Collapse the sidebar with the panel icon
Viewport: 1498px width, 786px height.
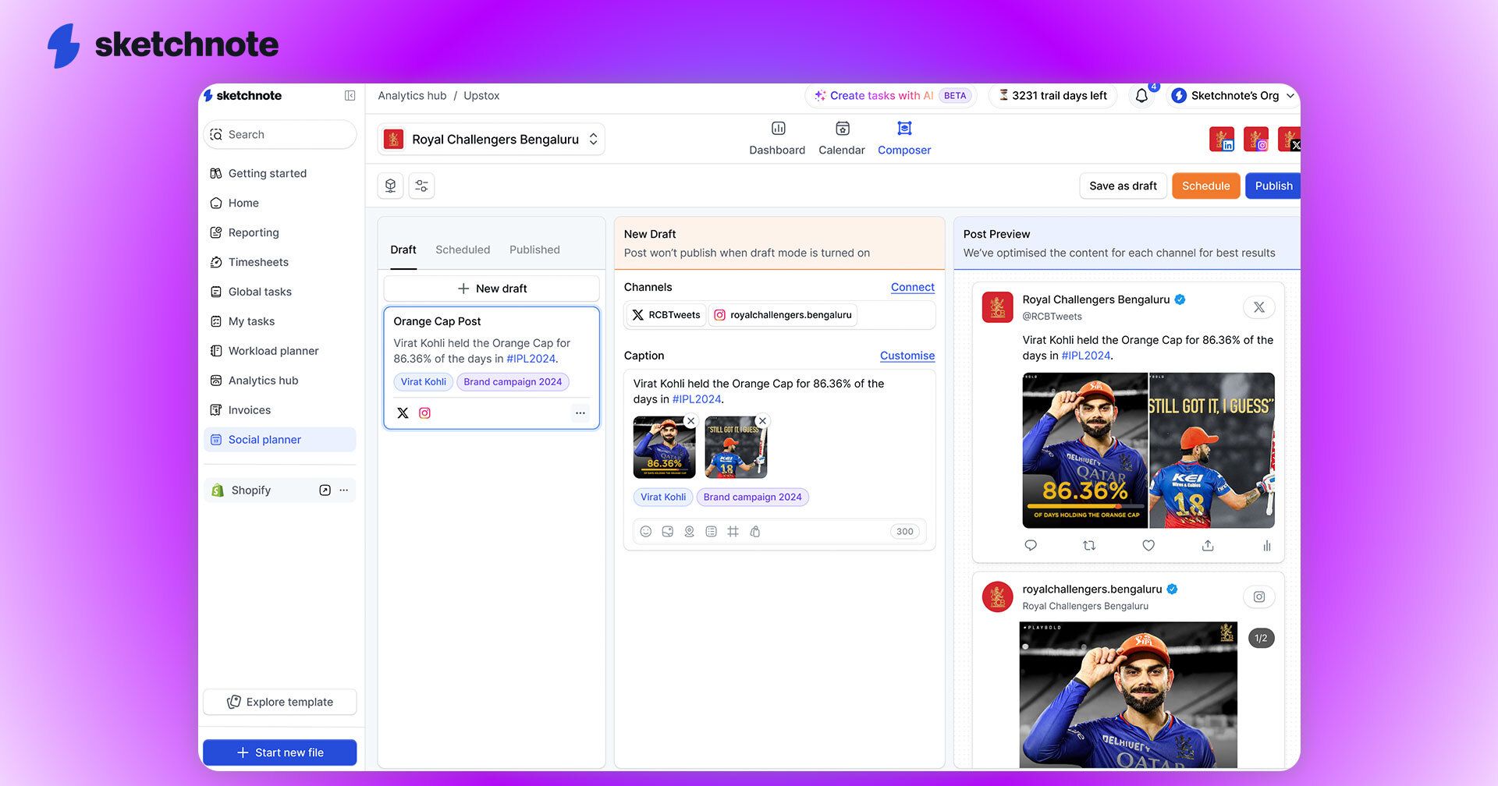pyautogui.click(x=350, y=95)
